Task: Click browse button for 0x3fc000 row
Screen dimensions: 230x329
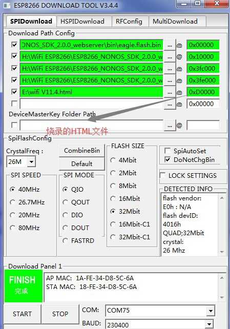Action: (170, 69)
